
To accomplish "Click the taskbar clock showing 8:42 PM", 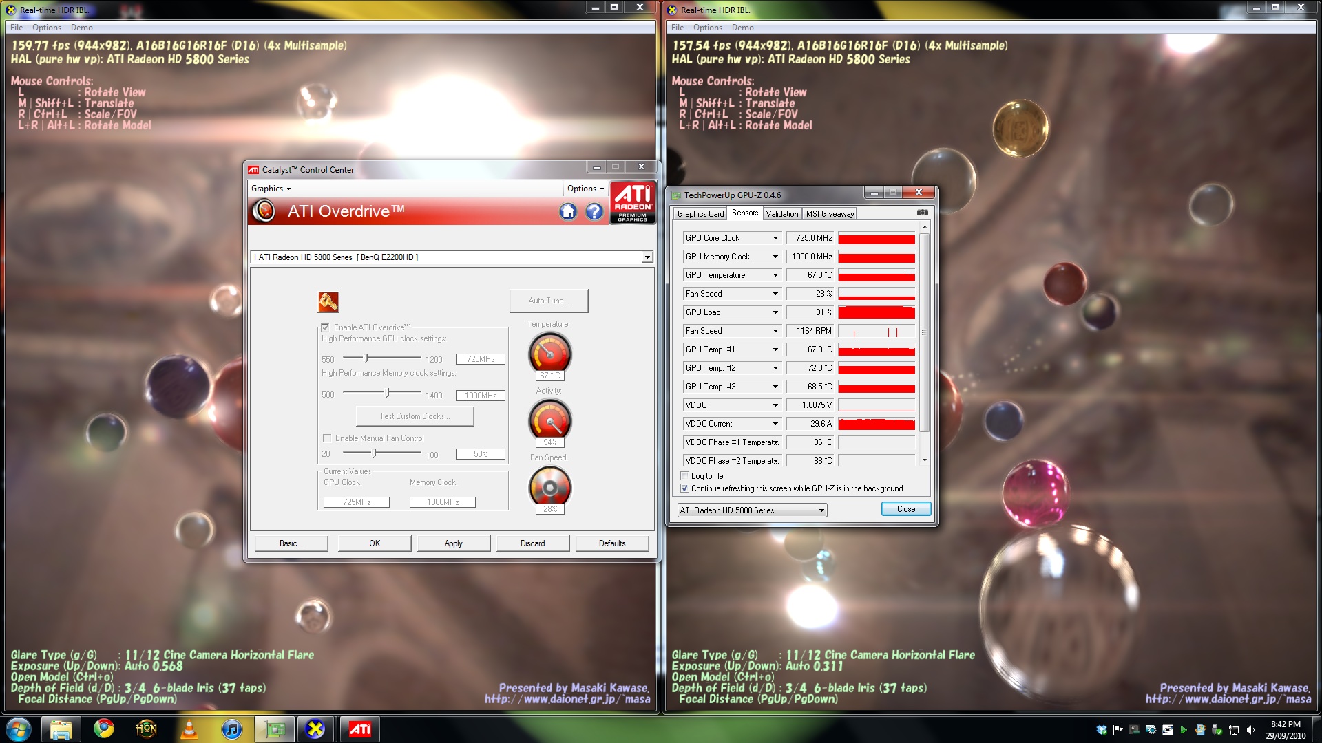I will 1286,730.
